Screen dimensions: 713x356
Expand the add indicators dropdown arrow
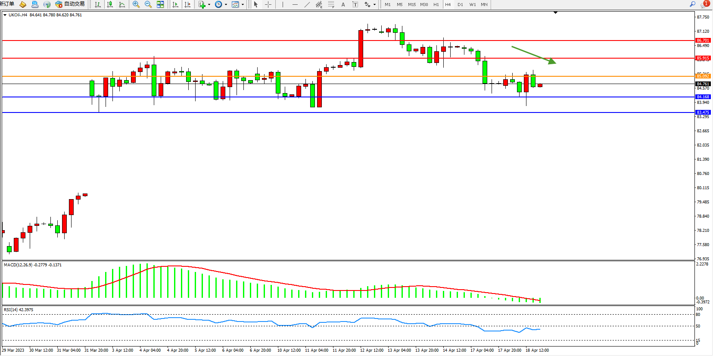[209, 4]
